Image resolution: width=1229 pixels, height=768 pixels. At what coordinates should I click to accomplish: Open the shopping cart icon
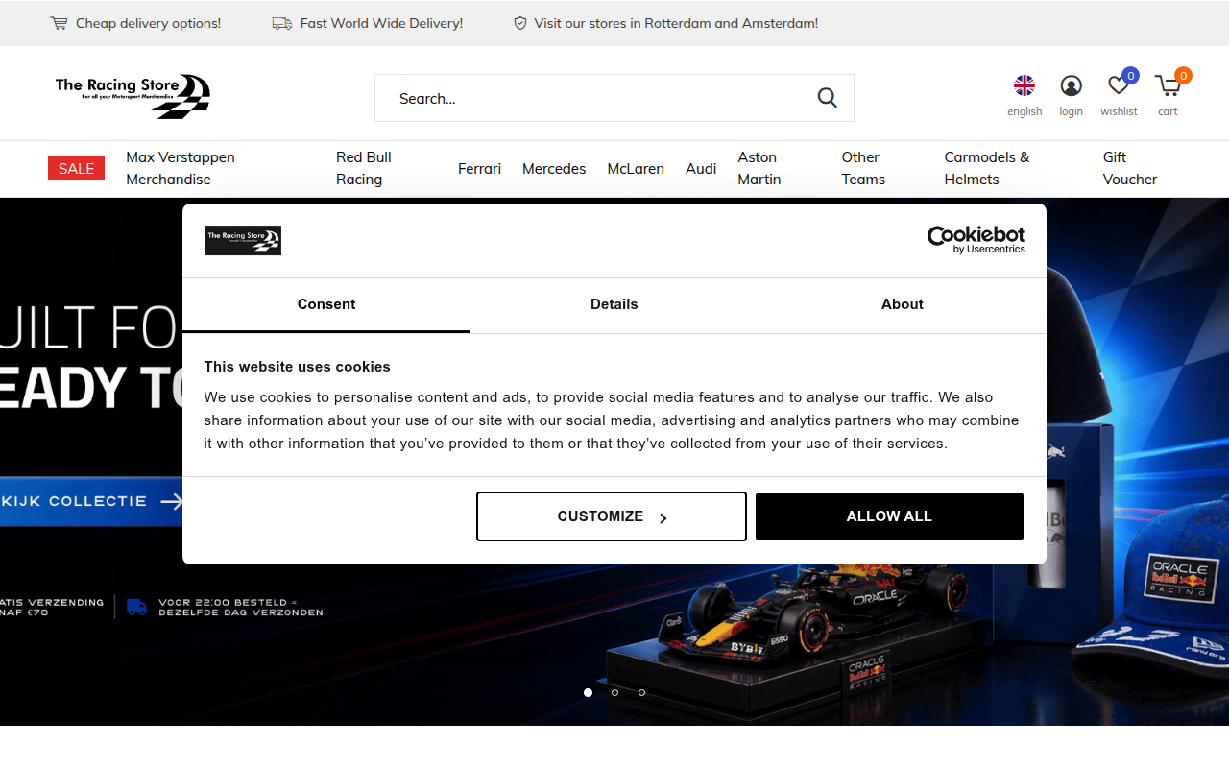(x=1168, y=86)
